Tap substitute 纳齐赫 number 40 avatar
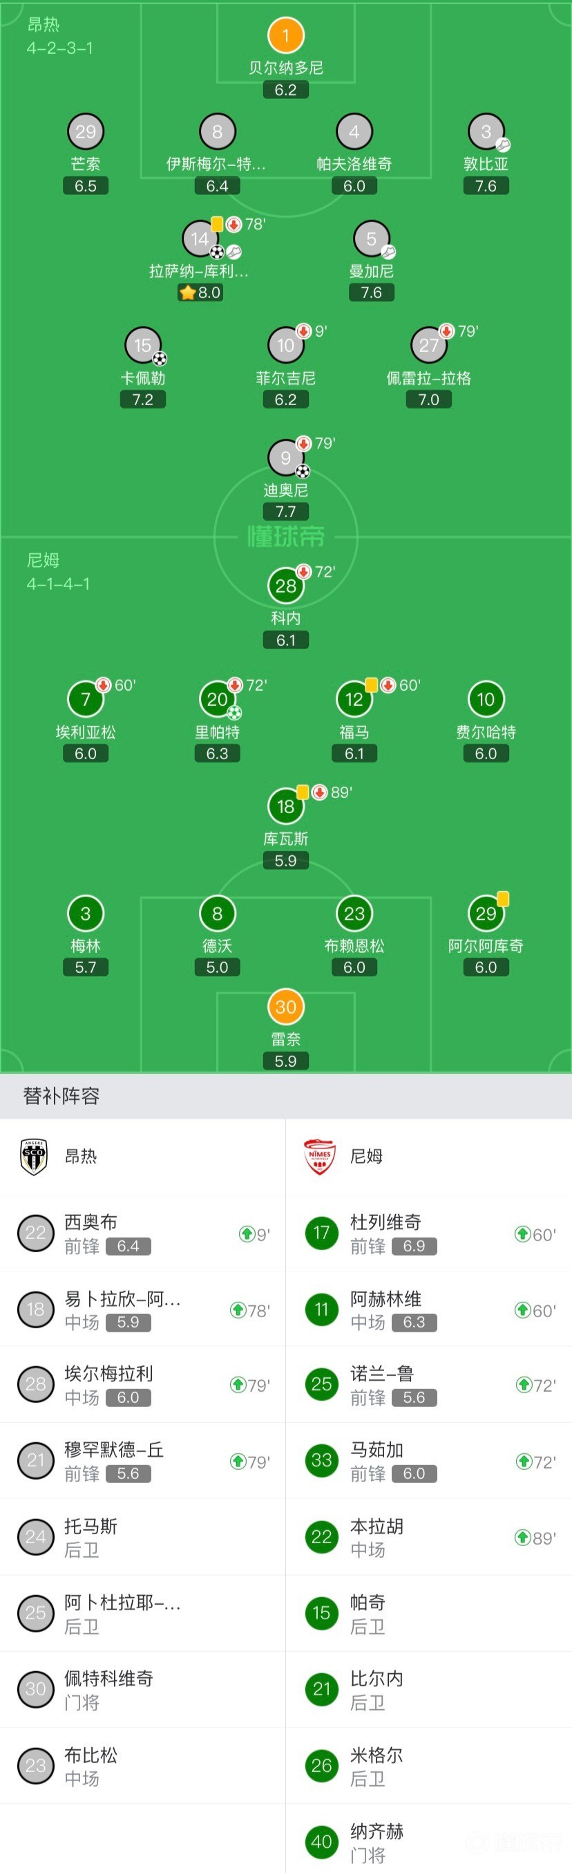 [321, 1841]
